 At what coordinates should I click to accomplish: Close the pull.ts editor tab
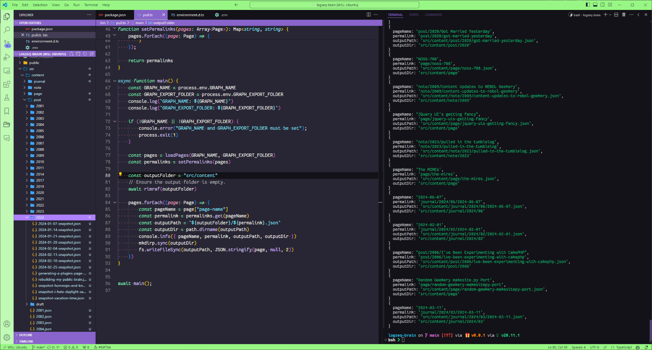(163, 15)
